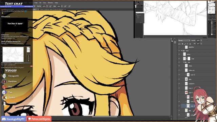The width and height of the screenshot is (217, 122).
Task: Open the layer Opacity dropdown arrow
Action: (x=201, y=41)
